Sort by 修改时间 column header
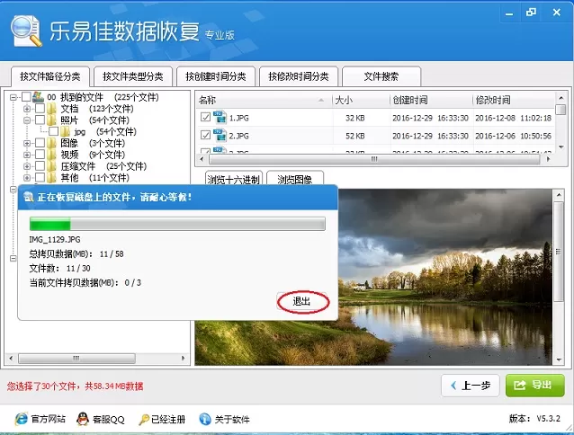574x435 pixels. click(x=514, y=100)
